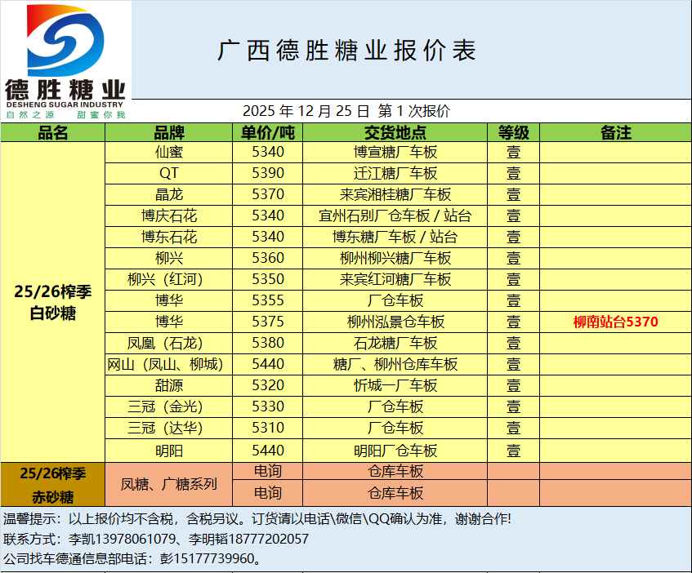Click the 品名 column header
692x573 pixels.
click(x=53, y=133)
